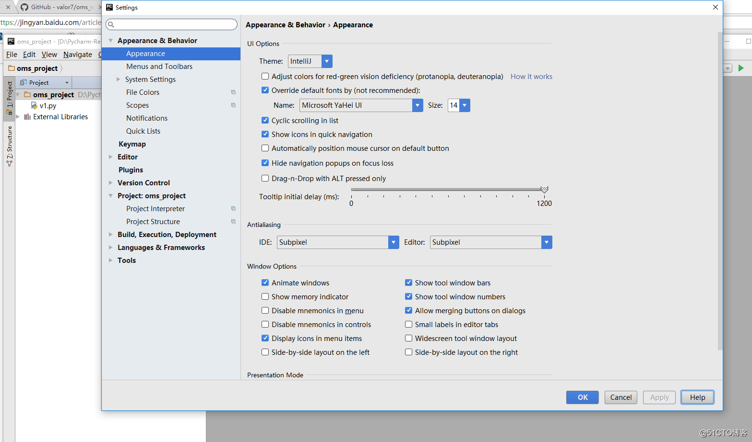Expand the Tools section

pos(111,261)
